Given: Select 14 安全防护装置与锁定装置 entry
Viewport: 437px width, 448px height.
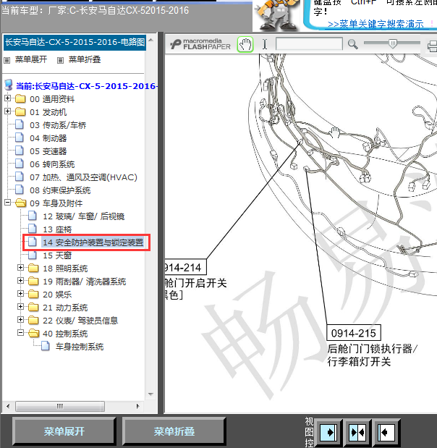Looking at the screenshot, I should click(93, 242).
